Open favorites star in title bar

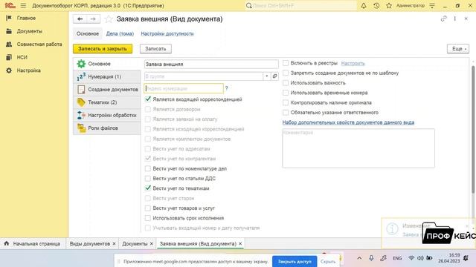(389, 5)
